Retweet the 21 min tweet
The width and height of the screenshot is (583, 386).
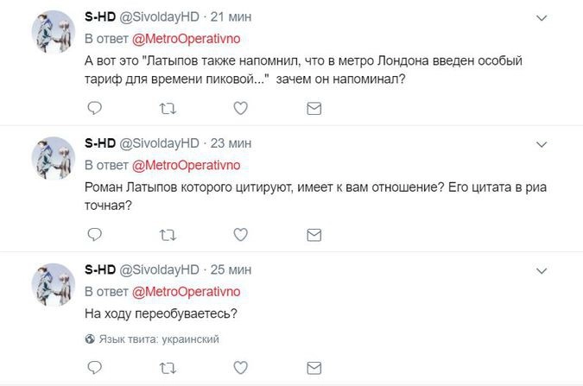click(168, 108)
